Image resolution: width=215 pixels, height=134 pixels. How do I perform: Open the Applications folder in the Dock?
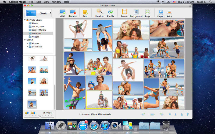click(x=144, y=126)
